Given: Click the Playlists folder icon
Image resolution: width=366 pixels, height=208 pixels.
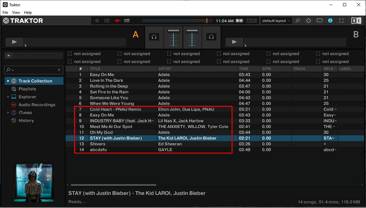Looking at the screenshot, I should [14, 89].
